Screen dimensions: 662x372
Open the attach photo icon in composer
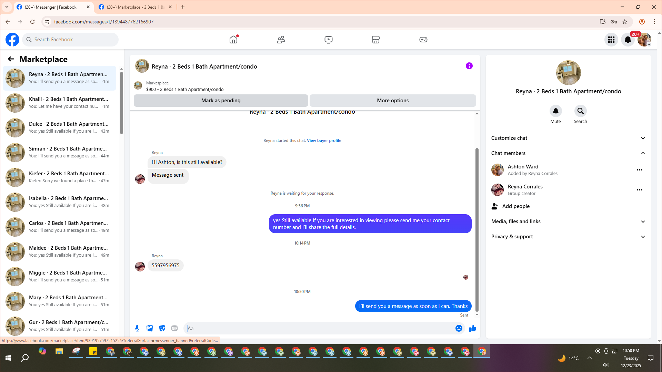pos(150,328)
